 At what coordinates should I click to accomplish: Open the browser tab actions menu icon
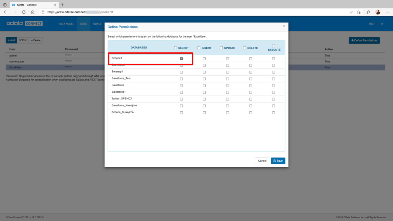click(x=5, y=5)
